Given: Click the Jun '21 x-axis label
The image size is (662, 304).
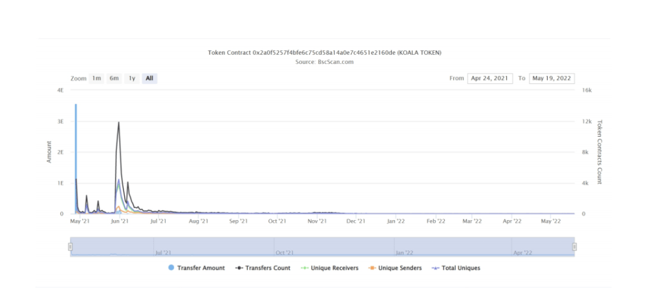Looking at the screenshot, I should (x=120, y=221).
